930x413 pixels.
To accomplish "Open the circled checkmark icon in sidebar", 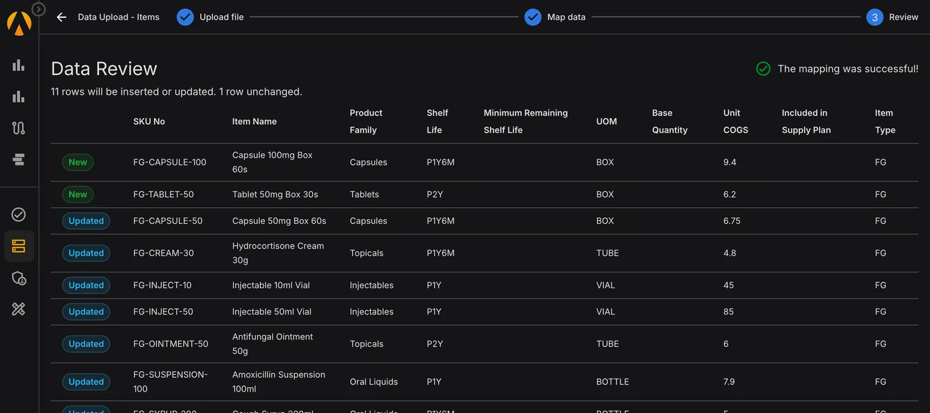I will tap(19, 214).
